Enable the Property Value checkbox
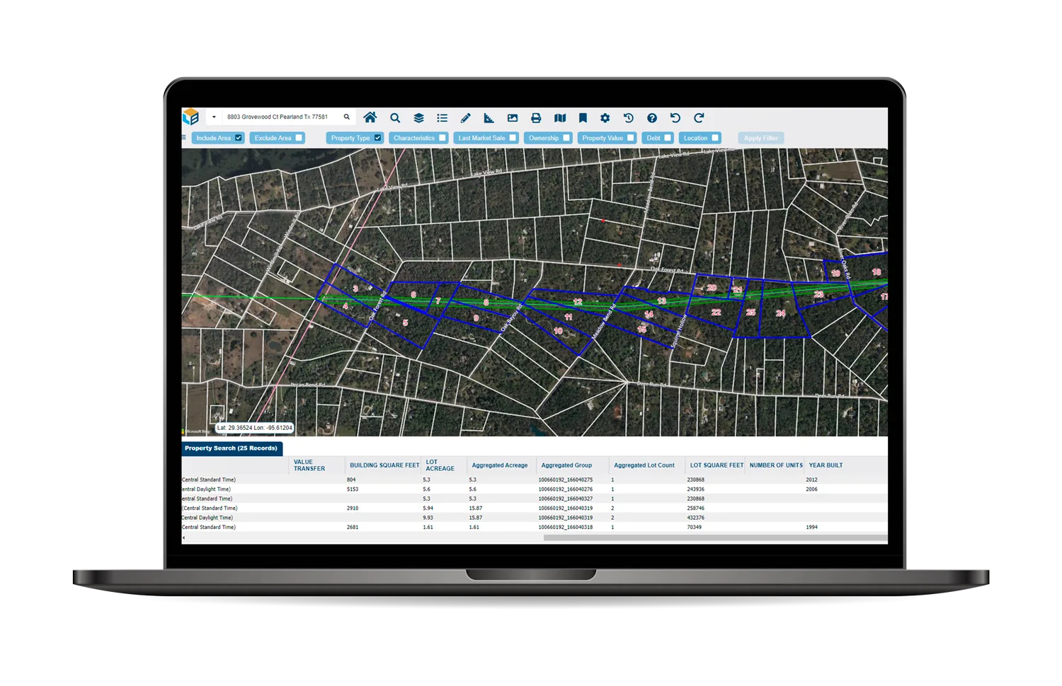 pos(630,138)
